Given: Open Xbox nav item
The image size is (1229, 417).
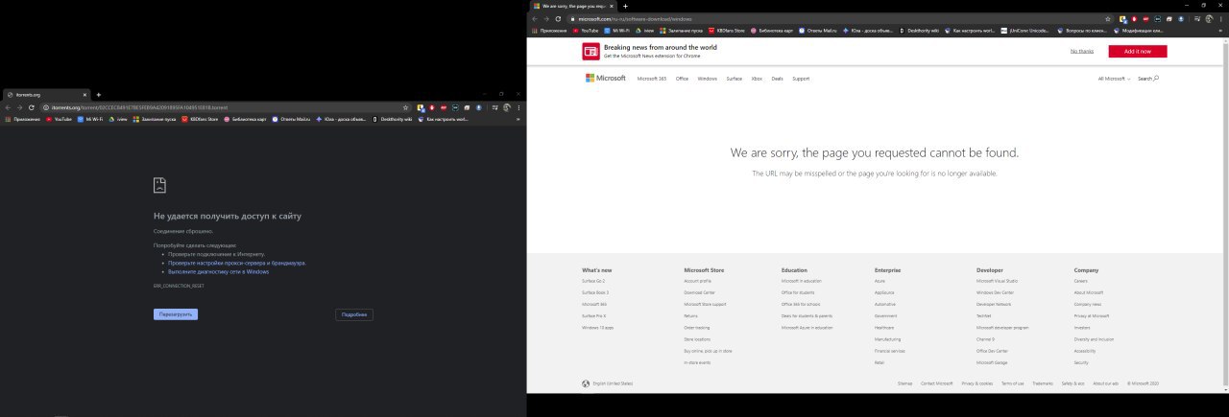Looking at the screenshot, I should [x=757, y=79].
